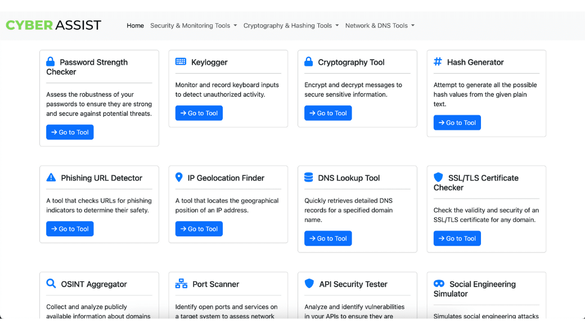Click the lock icon beside Password Strength Checker

(x=51, y=62)
